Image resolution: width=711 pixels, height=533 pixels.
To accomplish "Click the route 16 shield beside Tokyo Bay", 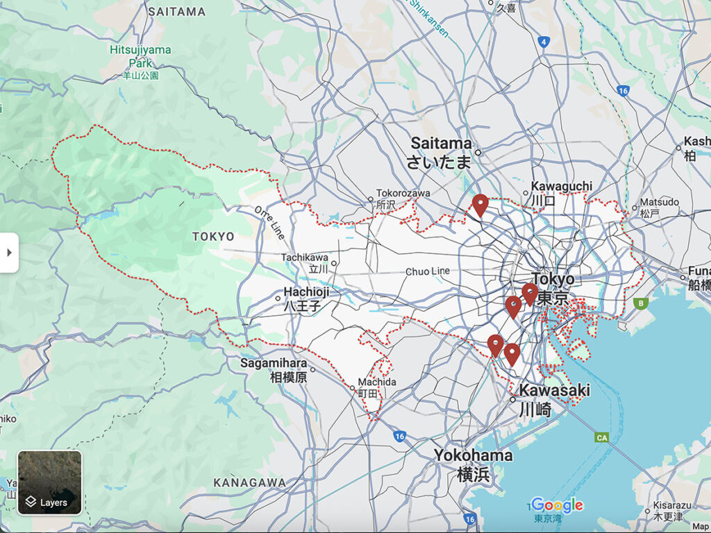I will pos(470,519).
